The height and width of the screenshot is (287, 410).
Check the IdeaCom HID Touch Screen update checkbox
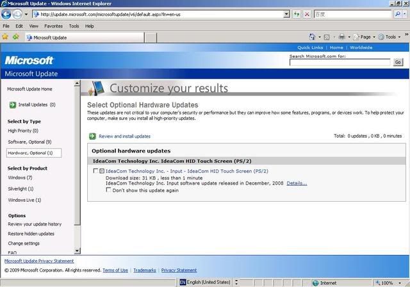95,171
